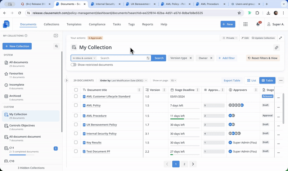Open the Templates navigation tab

[74, 24]
